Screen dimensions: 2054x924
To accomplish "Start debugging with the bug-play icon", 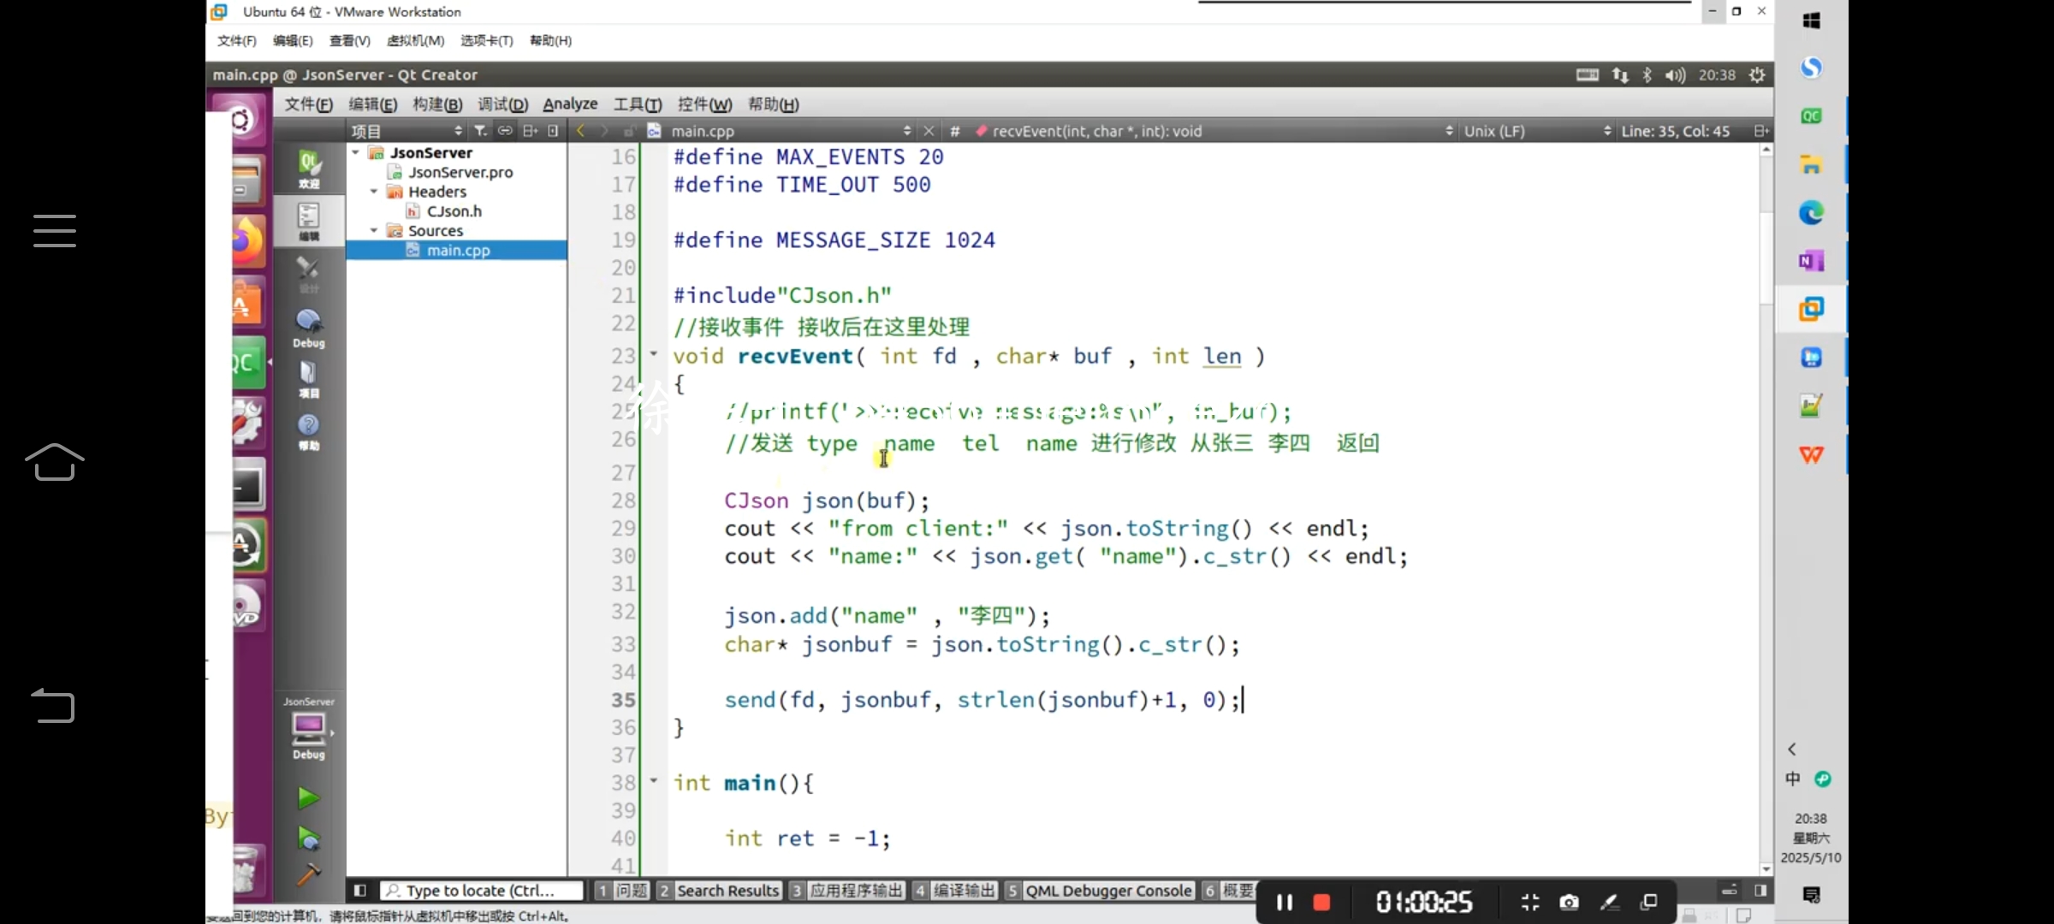I will (x=308, y=838).
